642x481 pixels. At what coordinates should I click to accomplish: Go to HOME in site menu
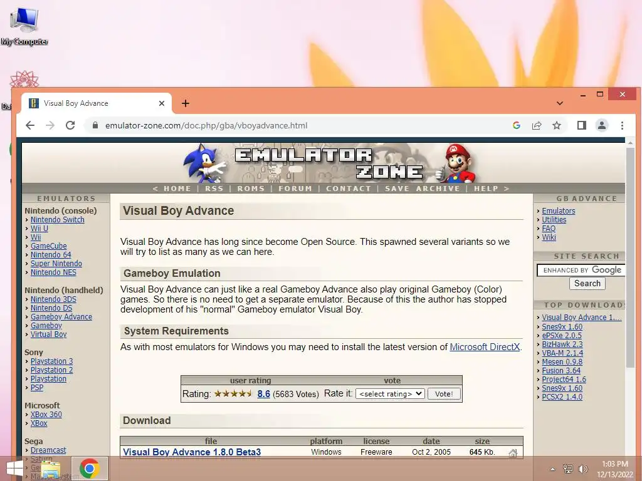coord(177,189)
